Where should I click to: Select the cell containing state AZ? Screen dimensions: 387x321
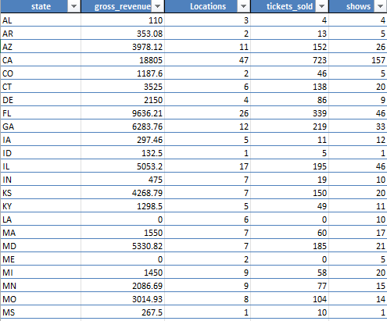pyautogui.click(x=41, y=47)
